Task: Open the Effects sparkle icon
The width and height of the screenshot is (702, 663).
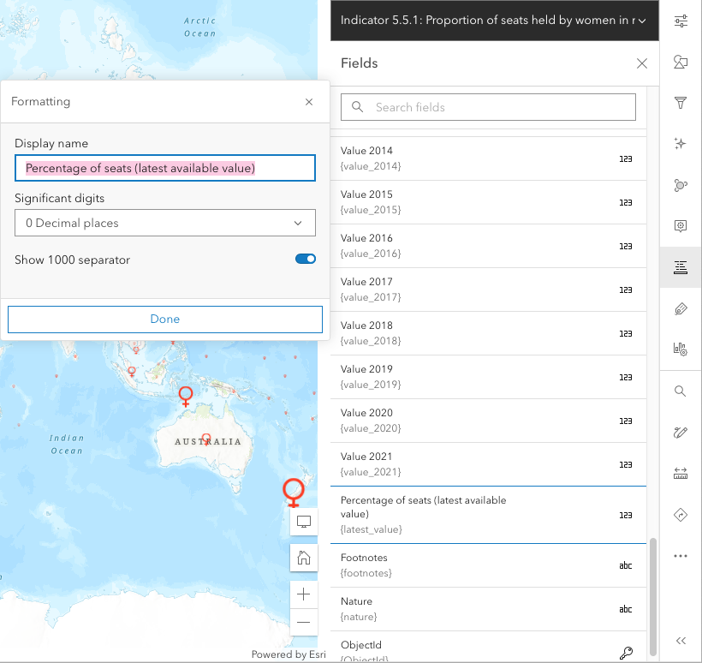Action: point(681,144)
